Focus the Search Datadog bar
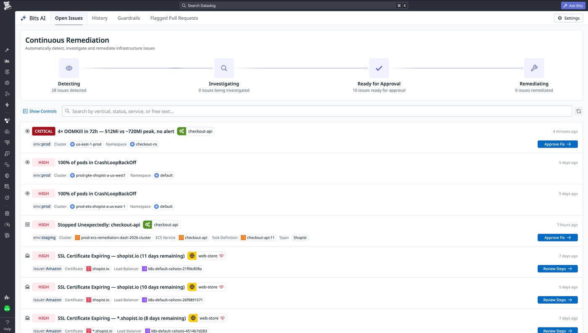The height and width of the screenshot is (333, 588). click(294, 5)
